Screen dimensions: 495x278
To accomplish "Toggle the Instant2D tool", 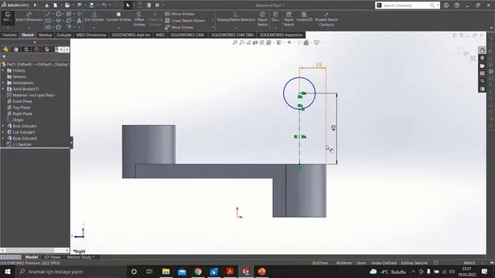I will 304,17.
